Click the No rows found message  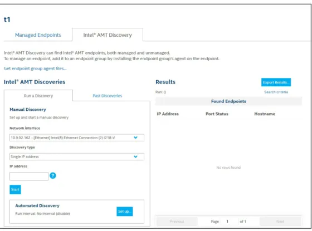(228, 168)
